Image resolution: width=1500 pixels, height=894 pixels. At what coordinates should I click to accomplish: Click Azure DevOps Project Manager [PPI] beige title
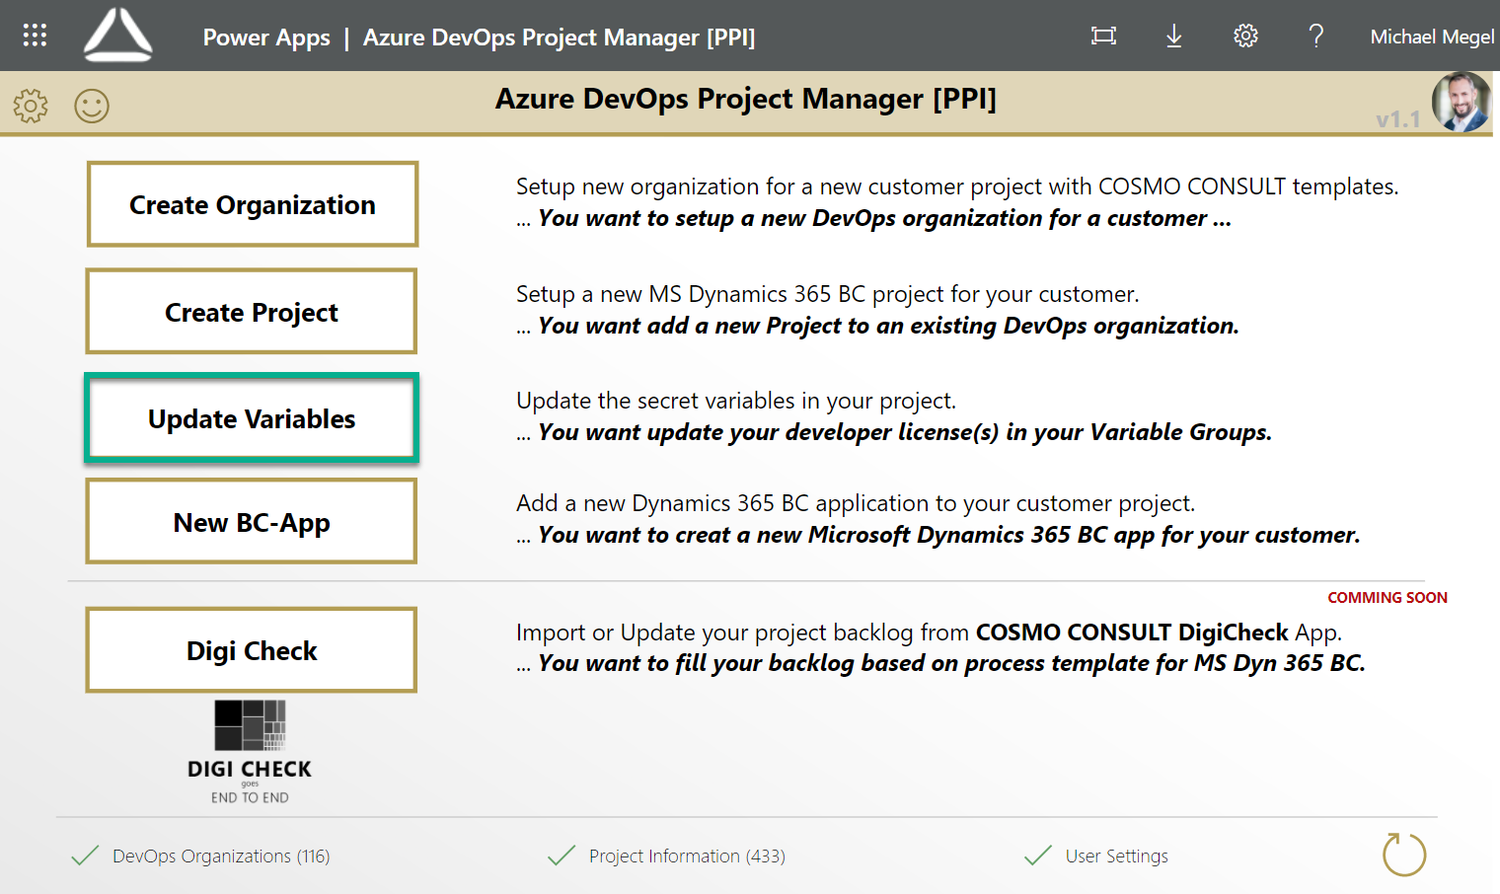coord(746,99)
